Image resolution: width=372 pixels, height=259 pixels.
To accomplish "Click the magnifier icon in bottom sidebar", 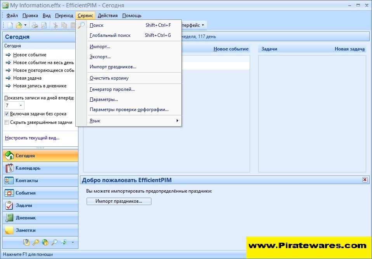I will click(x=54, y=242).
